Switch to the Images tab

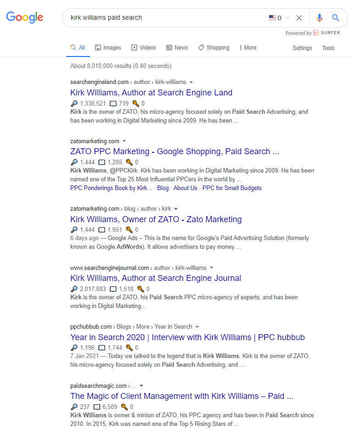click(x=108, y=48)
